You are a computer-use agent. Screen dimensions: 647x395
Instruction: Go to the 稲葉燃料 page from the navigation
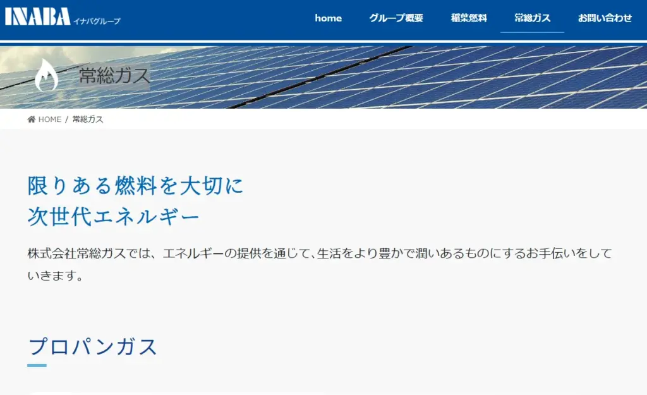[x=469, y=18]
